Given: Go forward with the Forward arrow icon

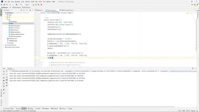Looking at the screenshot, I should (13, 5).
